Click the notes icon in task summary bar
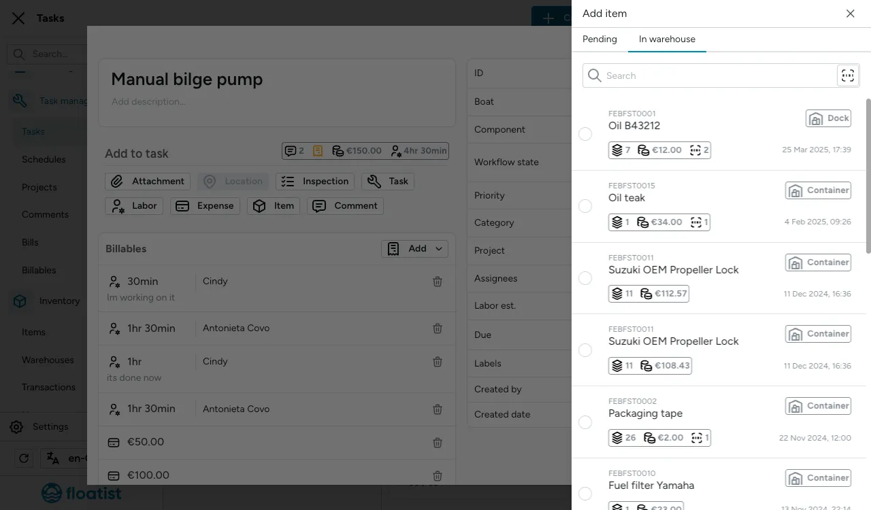 [318, 151]
